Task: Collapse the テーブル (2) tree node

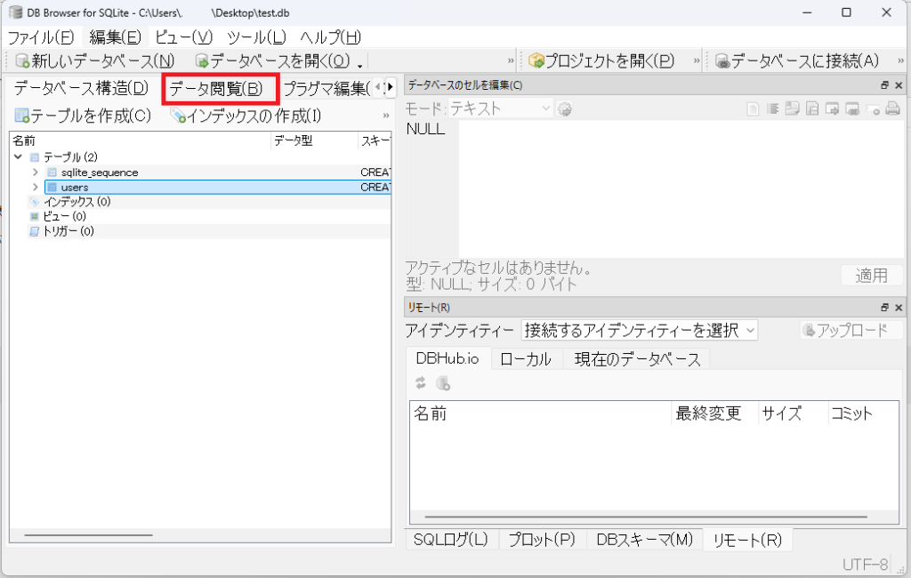Action: pos(18,157)
